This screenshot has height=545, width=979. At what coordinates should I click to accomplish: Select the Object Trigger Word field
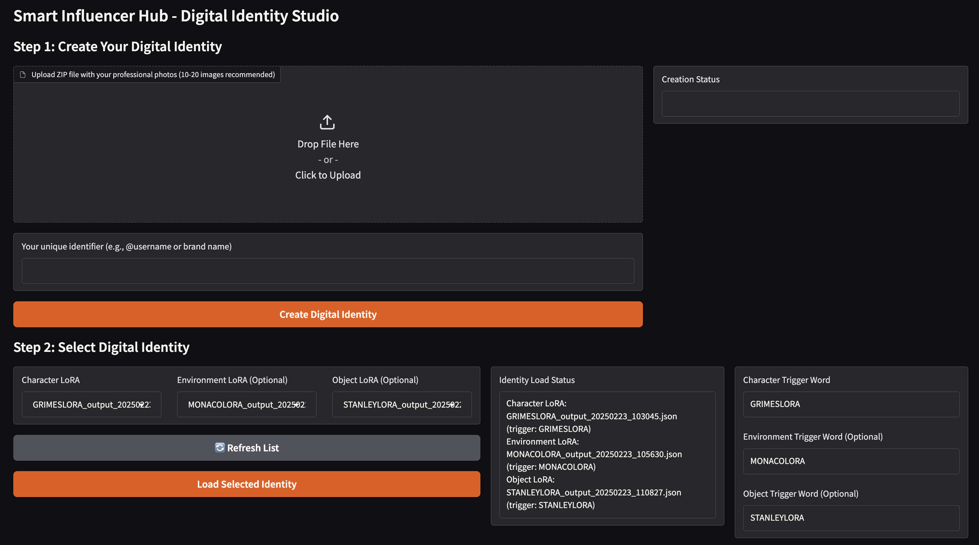[851, 518]
